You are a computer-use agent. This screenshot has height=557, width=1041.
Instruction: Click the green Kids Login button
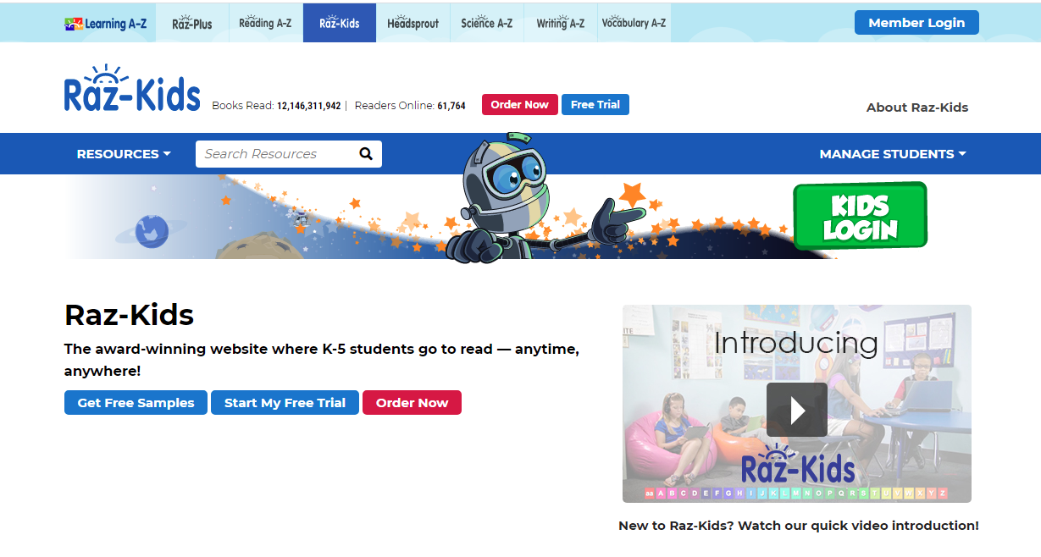click(x=860, y=217)
